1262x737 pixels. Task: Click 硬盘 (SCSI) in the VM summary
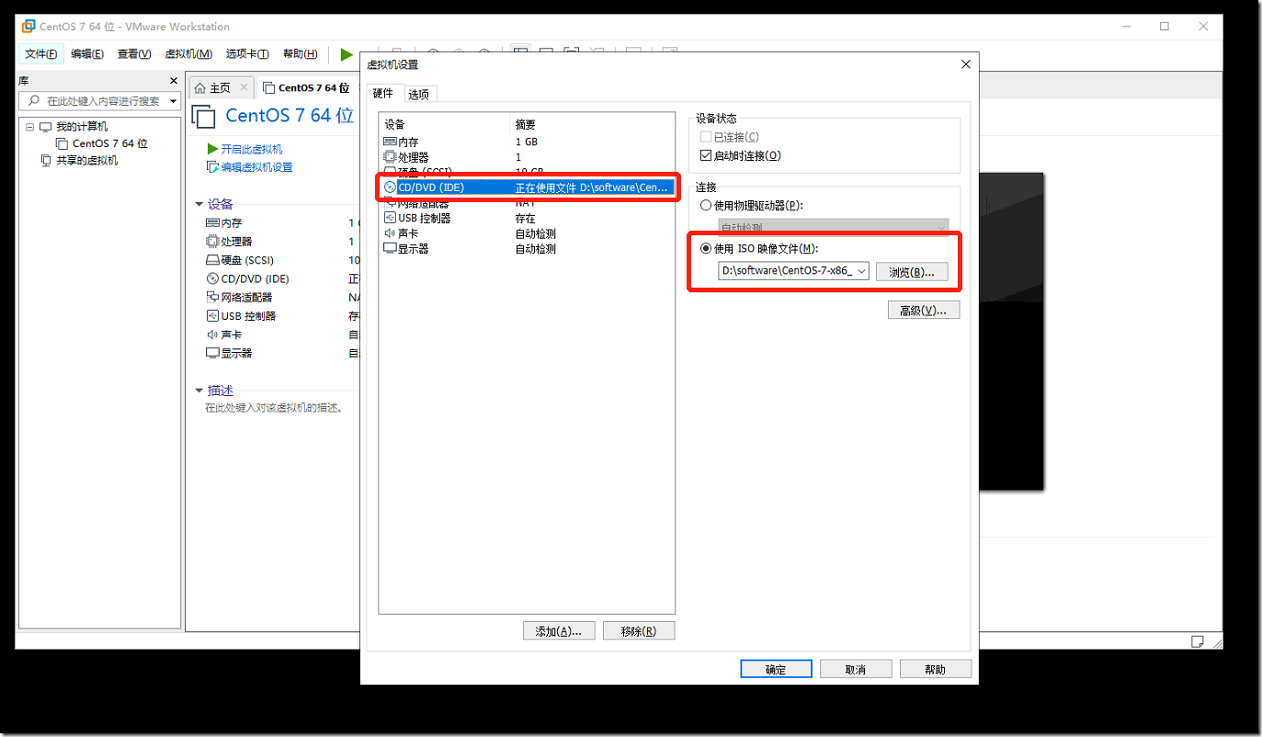pos(247,260)
